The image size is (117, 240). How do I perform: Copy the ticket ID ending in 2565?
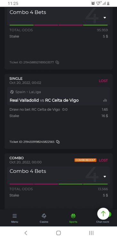(x=58, y=142)
